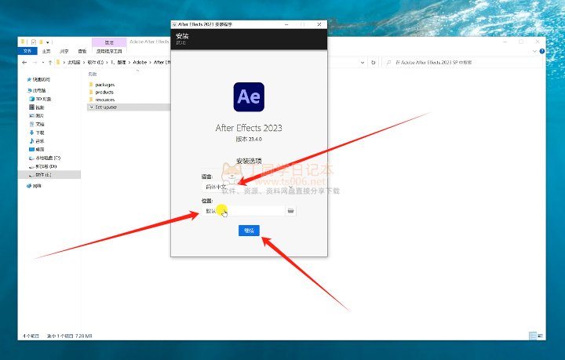This screenshot has height=360, width=565.
Task: Open the 共享 (Share) ribbon tab in Explorer
Action: point(64,51)
